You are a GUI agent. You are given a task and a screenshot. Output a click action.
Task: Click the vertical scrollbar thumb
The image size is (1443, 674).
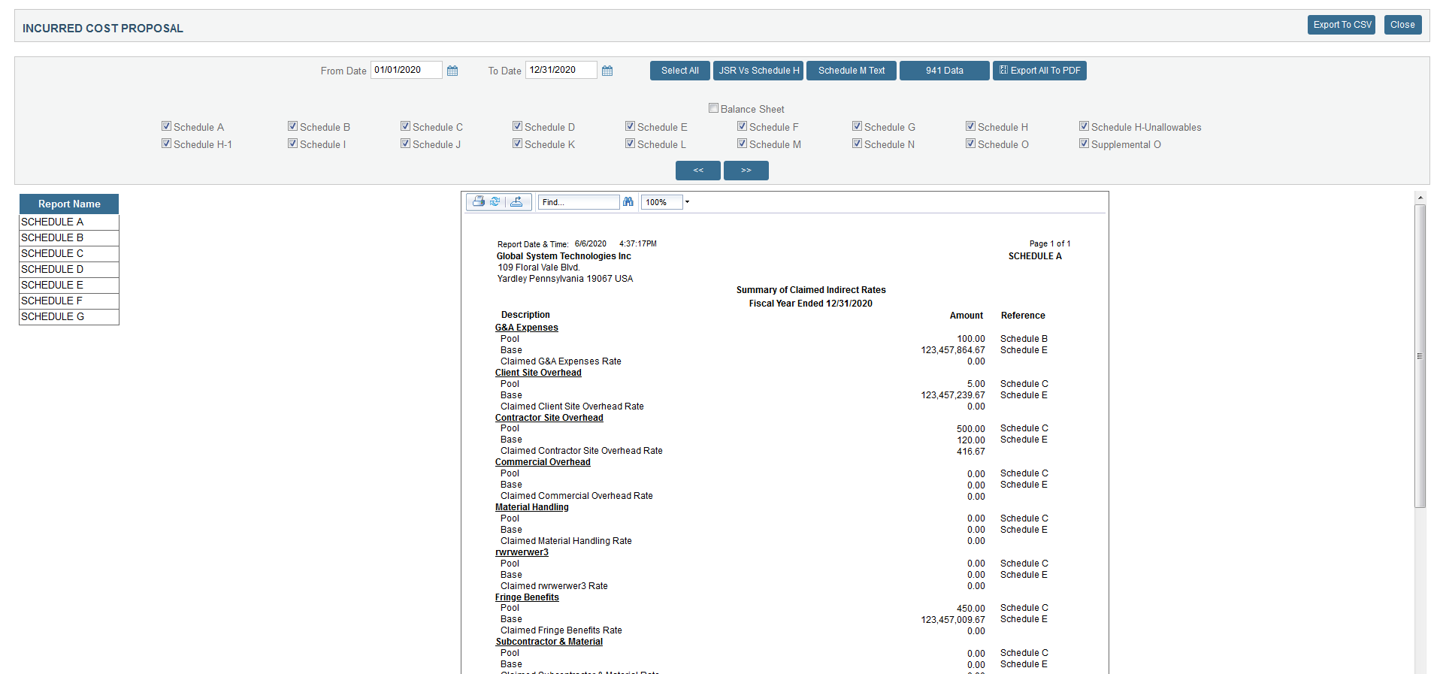[x=1420, y=357]
